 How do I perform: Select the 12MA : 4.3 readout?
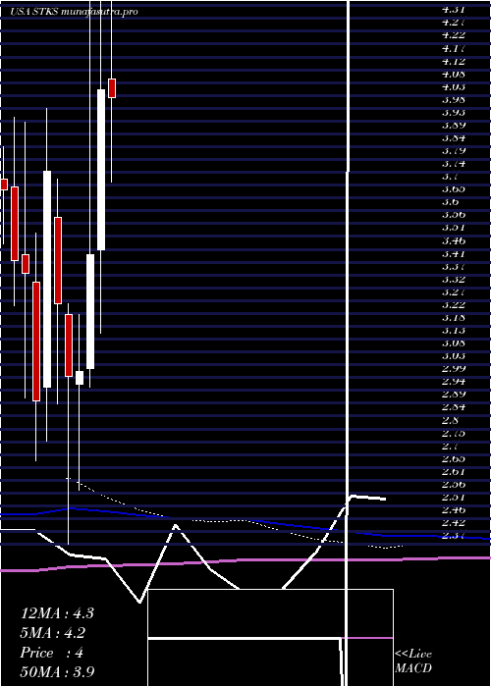coord(57,613)
